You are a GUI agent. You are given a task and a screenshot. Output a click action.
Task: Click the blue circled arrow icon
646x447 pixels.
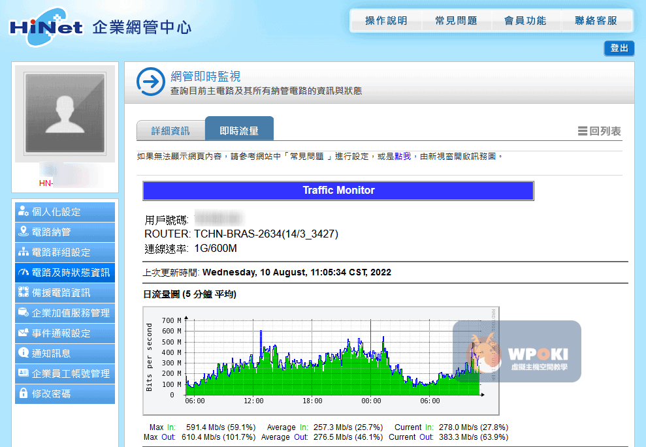point(150,82)
